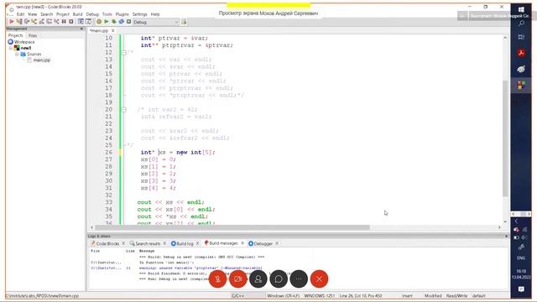The height and width of the screenshot is (302, 537).
Task: Open participants list in meeting overlay
Action: pyautogui.click(x=258, y=279)
